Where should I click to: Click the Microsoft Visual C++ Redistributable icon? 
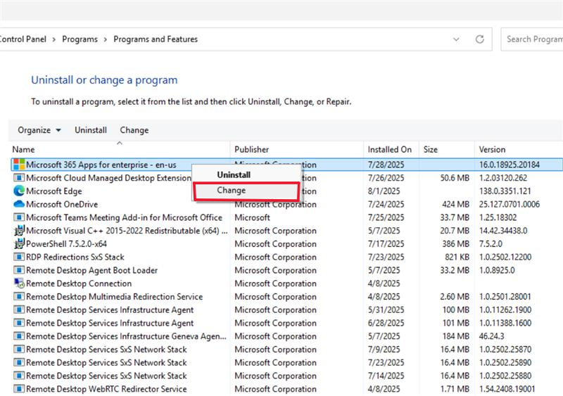[19, 231]
